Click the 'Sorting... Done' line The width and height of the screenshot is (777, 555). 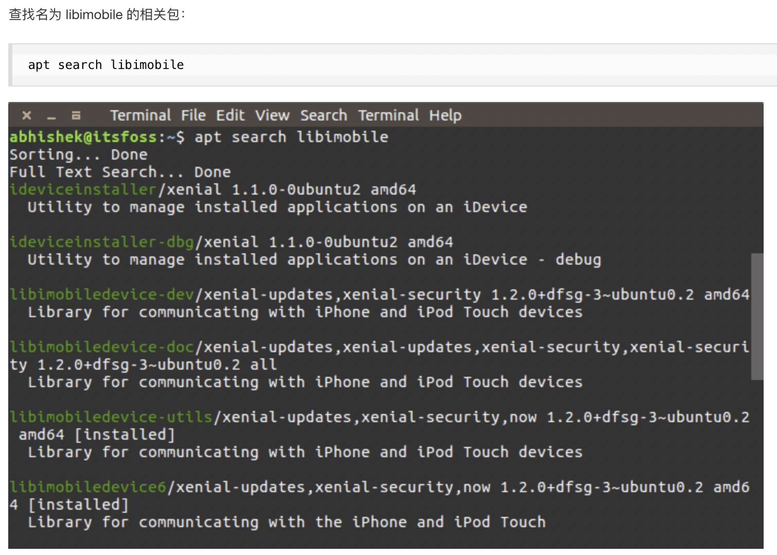click(78, 154)
